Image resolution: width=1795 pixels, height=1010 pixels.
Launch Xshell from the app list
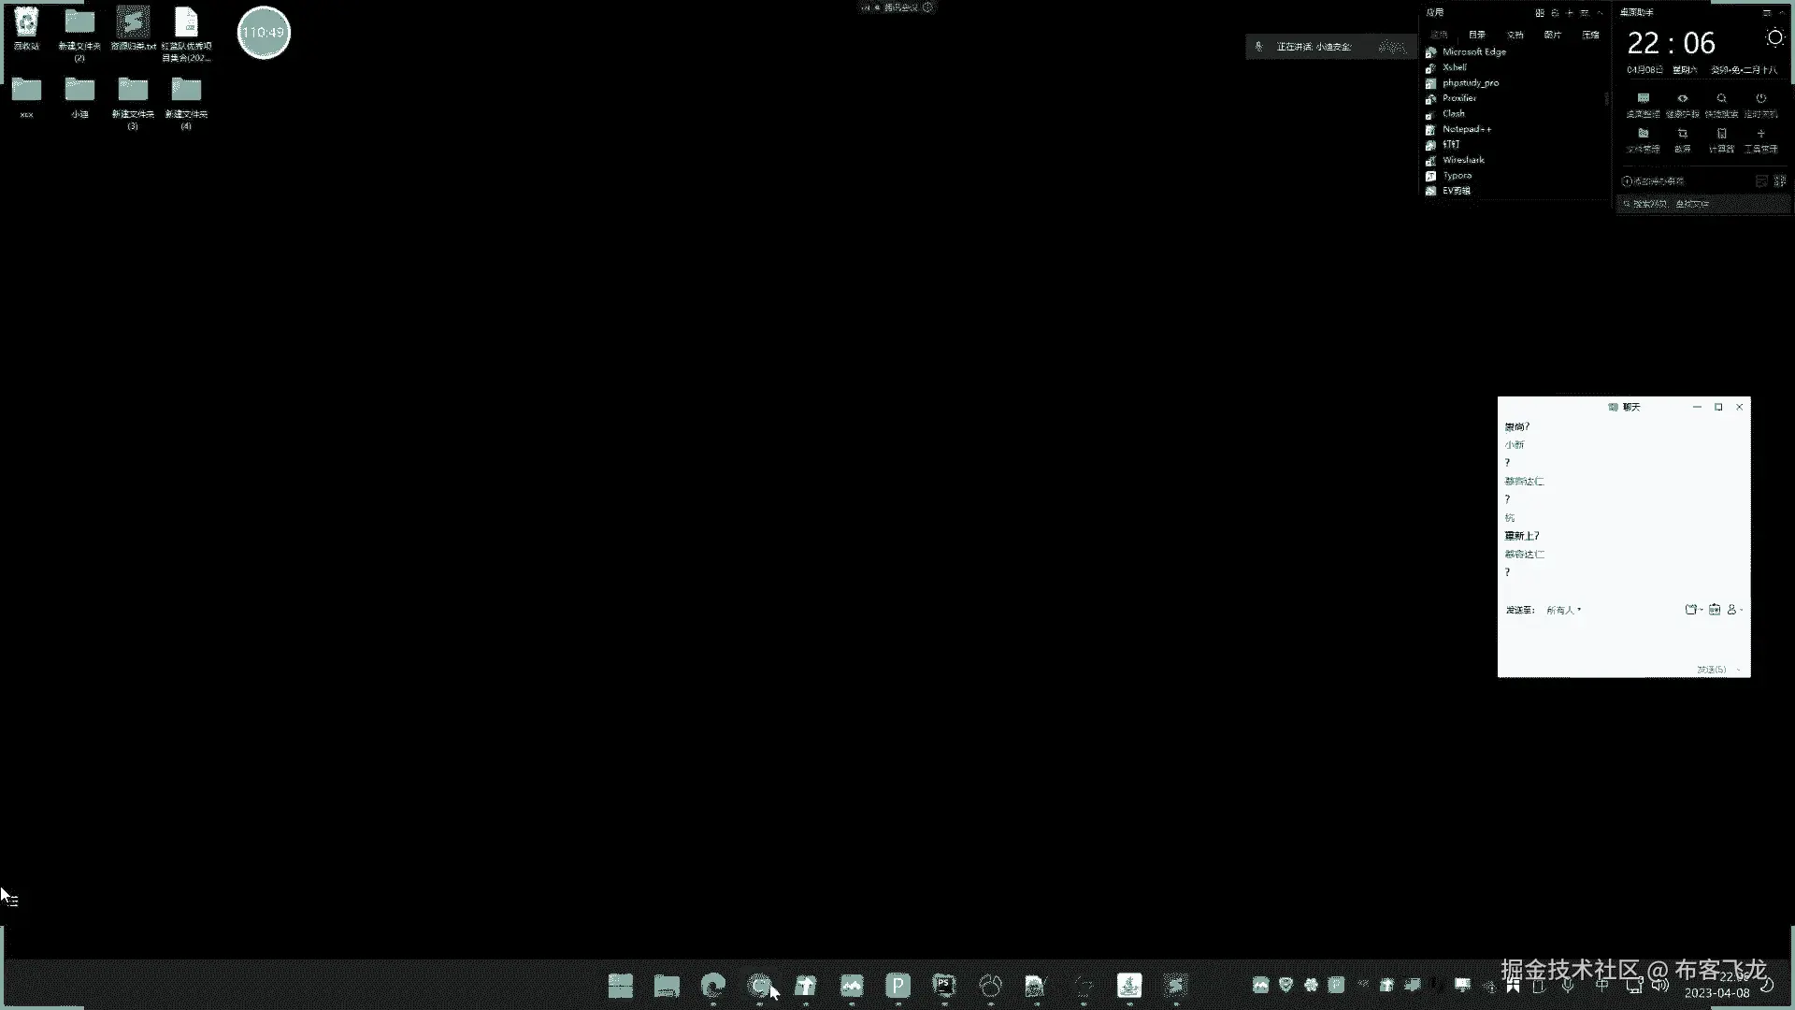click(x=1454, y=67)
